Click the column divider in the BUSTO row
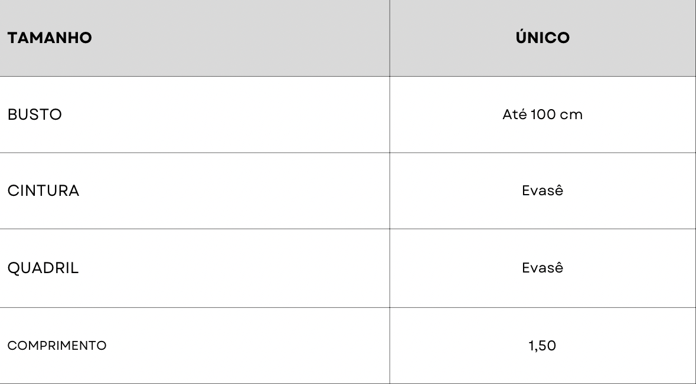This screenshot has height=384, width=696. click(x=390, y=115)
